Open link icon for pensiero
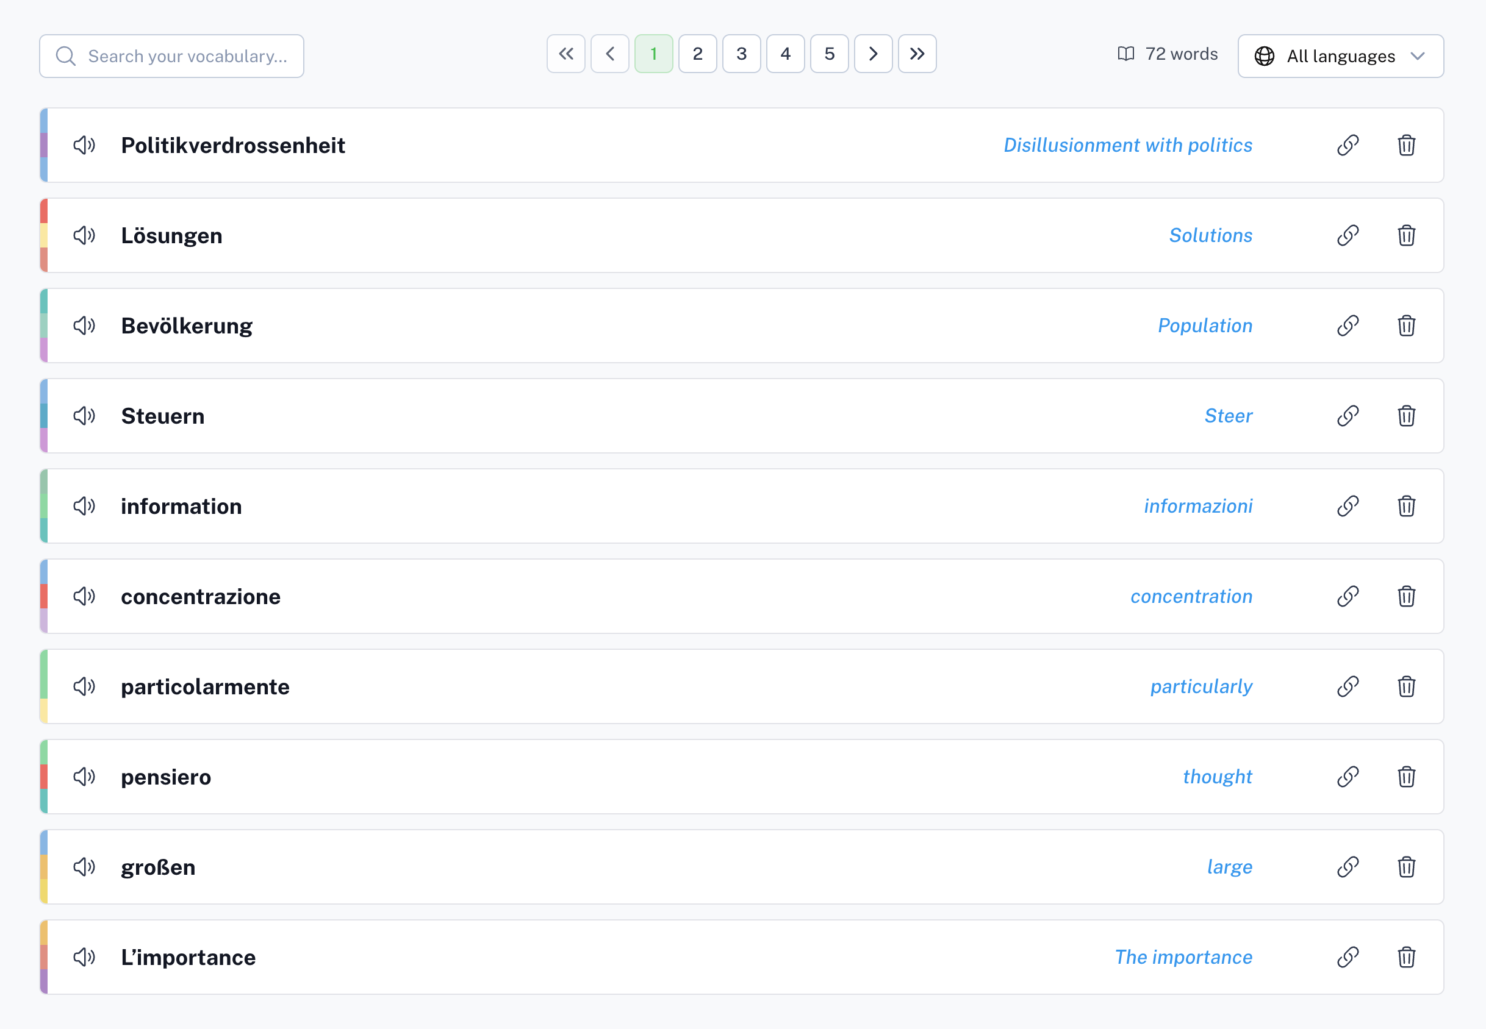 click(1348, 777)
